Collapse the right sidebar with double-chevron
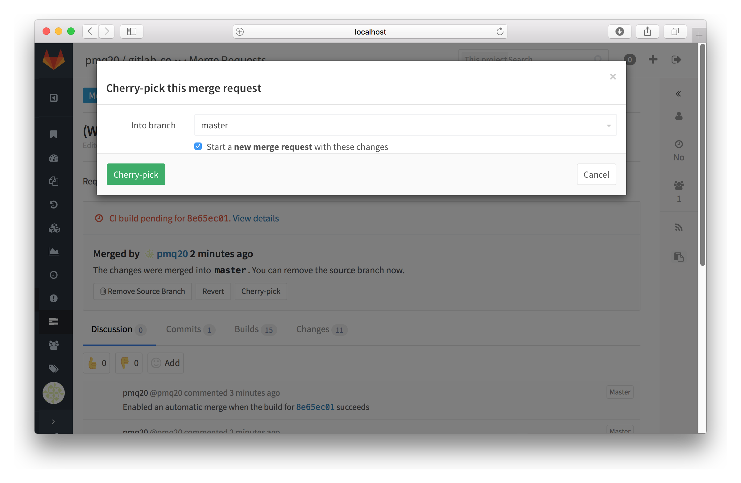The height and width of the screenshot is (483, 741). click(x=679, y=93)
